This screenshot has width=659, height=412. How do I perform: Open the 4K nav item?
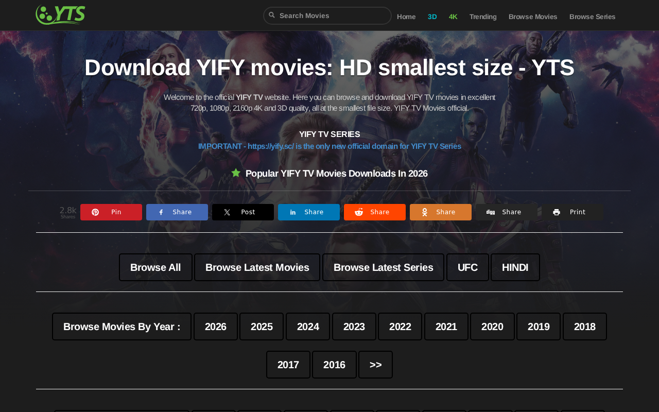click(453, 16)
